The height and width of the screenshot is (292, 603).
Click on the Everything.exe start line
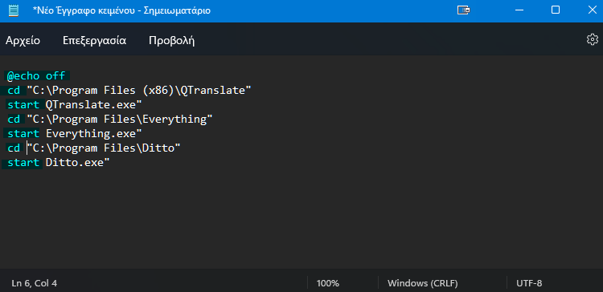click(x=73, y=134)
